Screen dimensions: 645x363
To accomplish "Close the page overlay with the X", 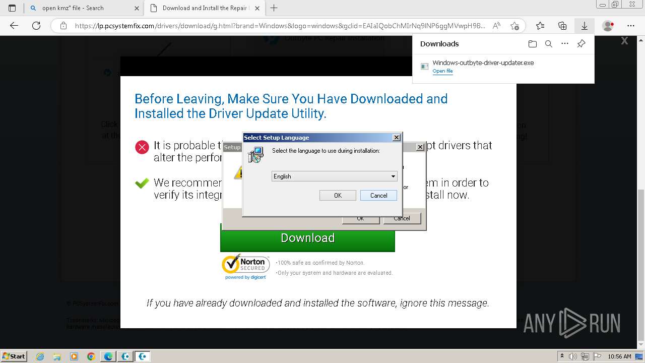I will pyautogui.click(x=624, y=41).
